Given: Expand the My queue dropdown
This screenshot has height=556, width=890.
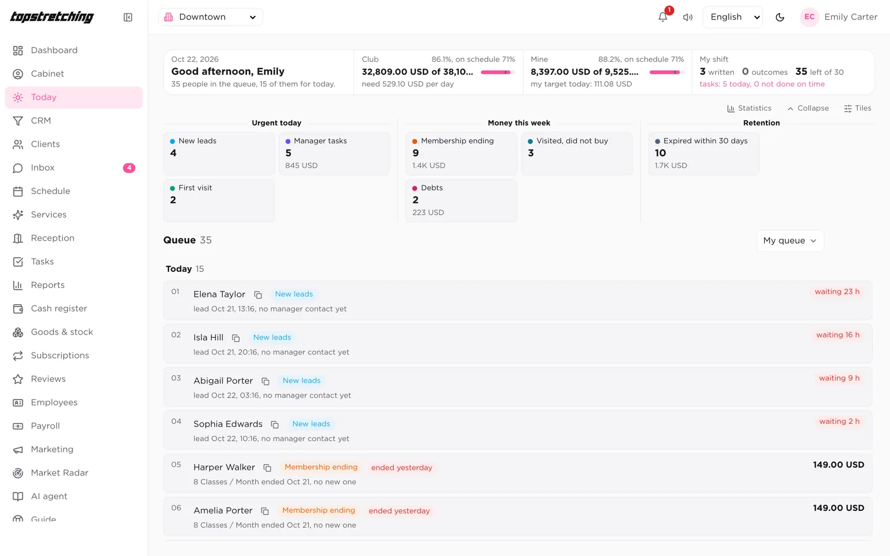Looking at the screenshot, I should 790,241.
